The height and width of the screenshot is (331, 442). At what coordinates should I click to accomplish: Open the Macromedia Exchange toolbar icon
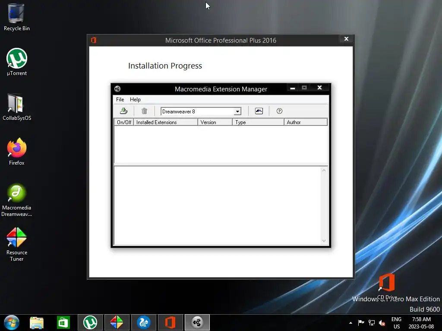click(259, 111)
